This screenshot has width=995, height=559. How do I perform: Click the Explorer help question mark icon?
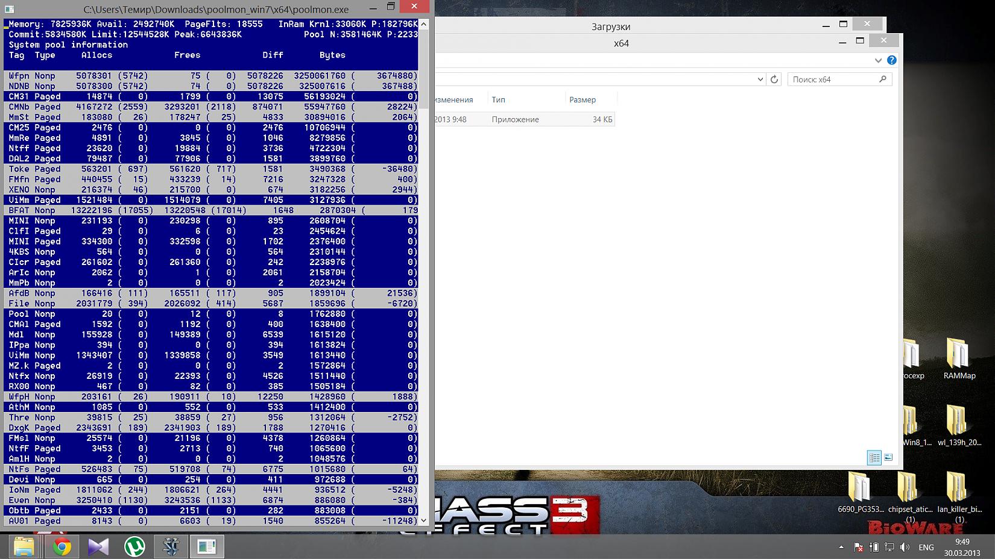pyautogui.click(x=892, y=60)
